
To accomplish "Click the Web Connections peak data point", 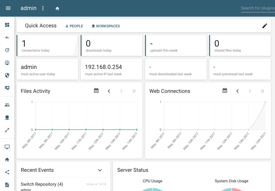I will tap(265, 102).
